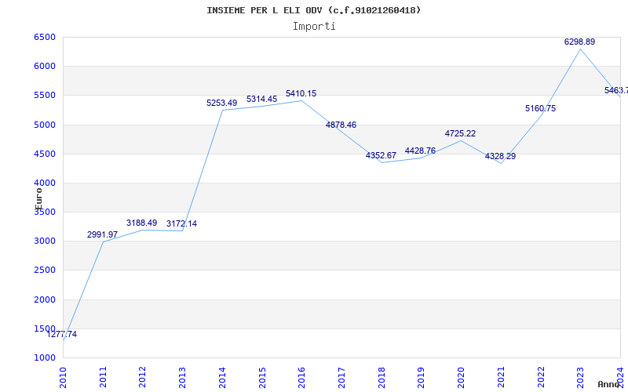Click the 2023 peak value label 6298.89
This screenshot has height=392, width=628.
click(x=579, y=42)
